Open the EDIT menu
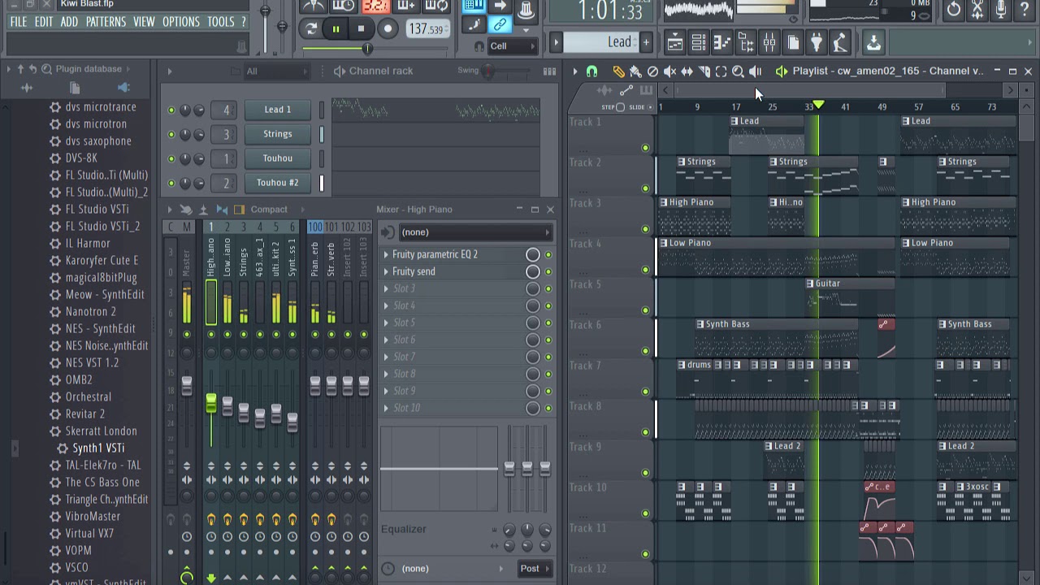 click(x=44, y=22)
